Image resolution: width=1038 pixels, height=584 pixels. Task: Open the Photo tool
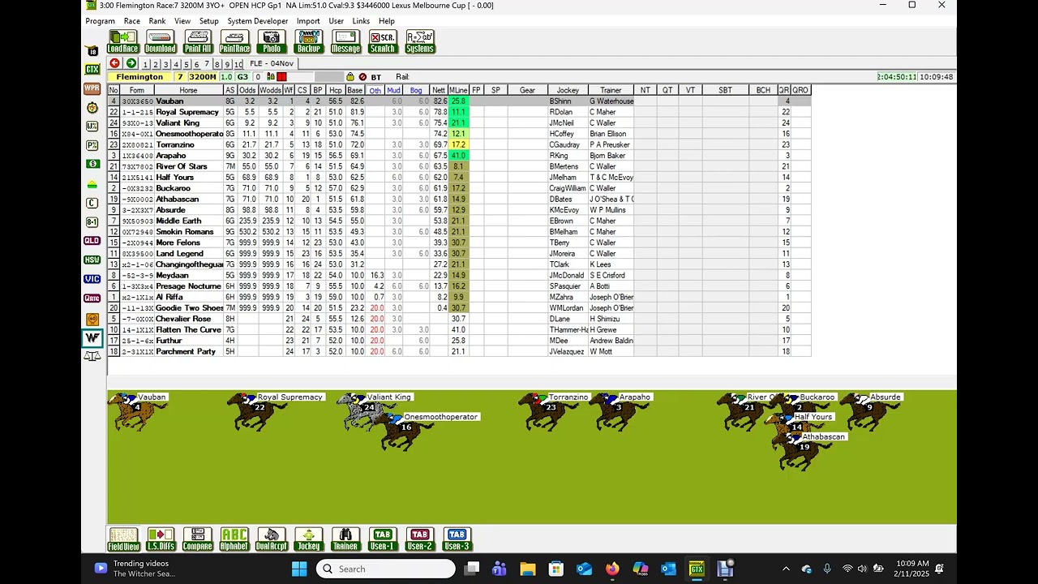(272, 42)
